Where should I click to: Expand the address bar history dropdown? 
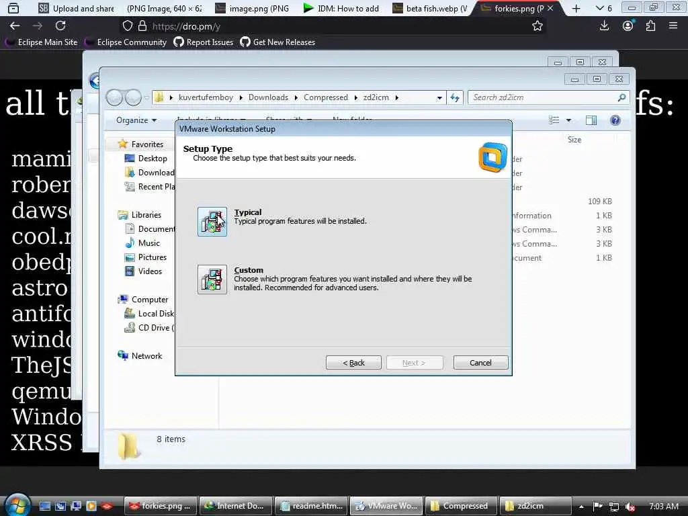[x=439, y=98]
